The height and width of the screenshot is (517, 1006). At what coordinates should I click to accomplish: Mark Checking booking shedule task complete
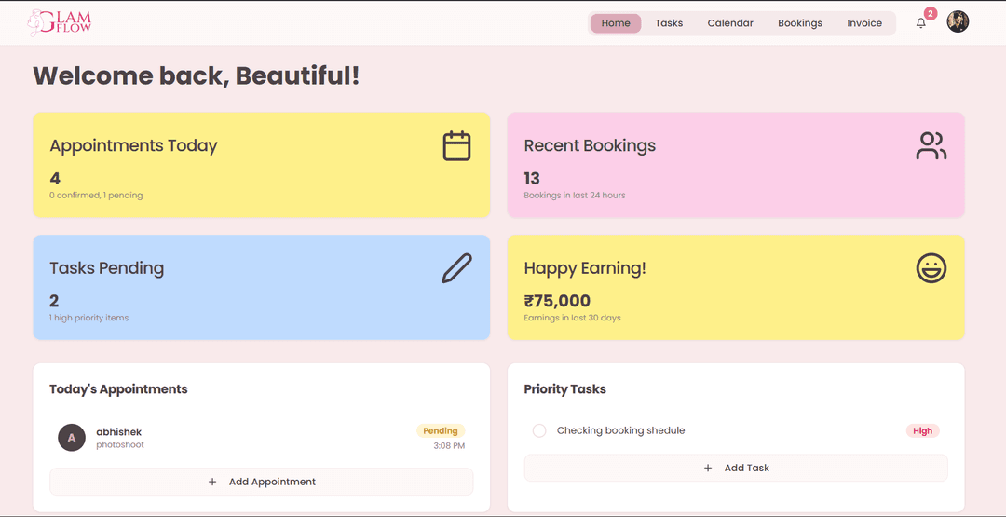pos(539,430)
